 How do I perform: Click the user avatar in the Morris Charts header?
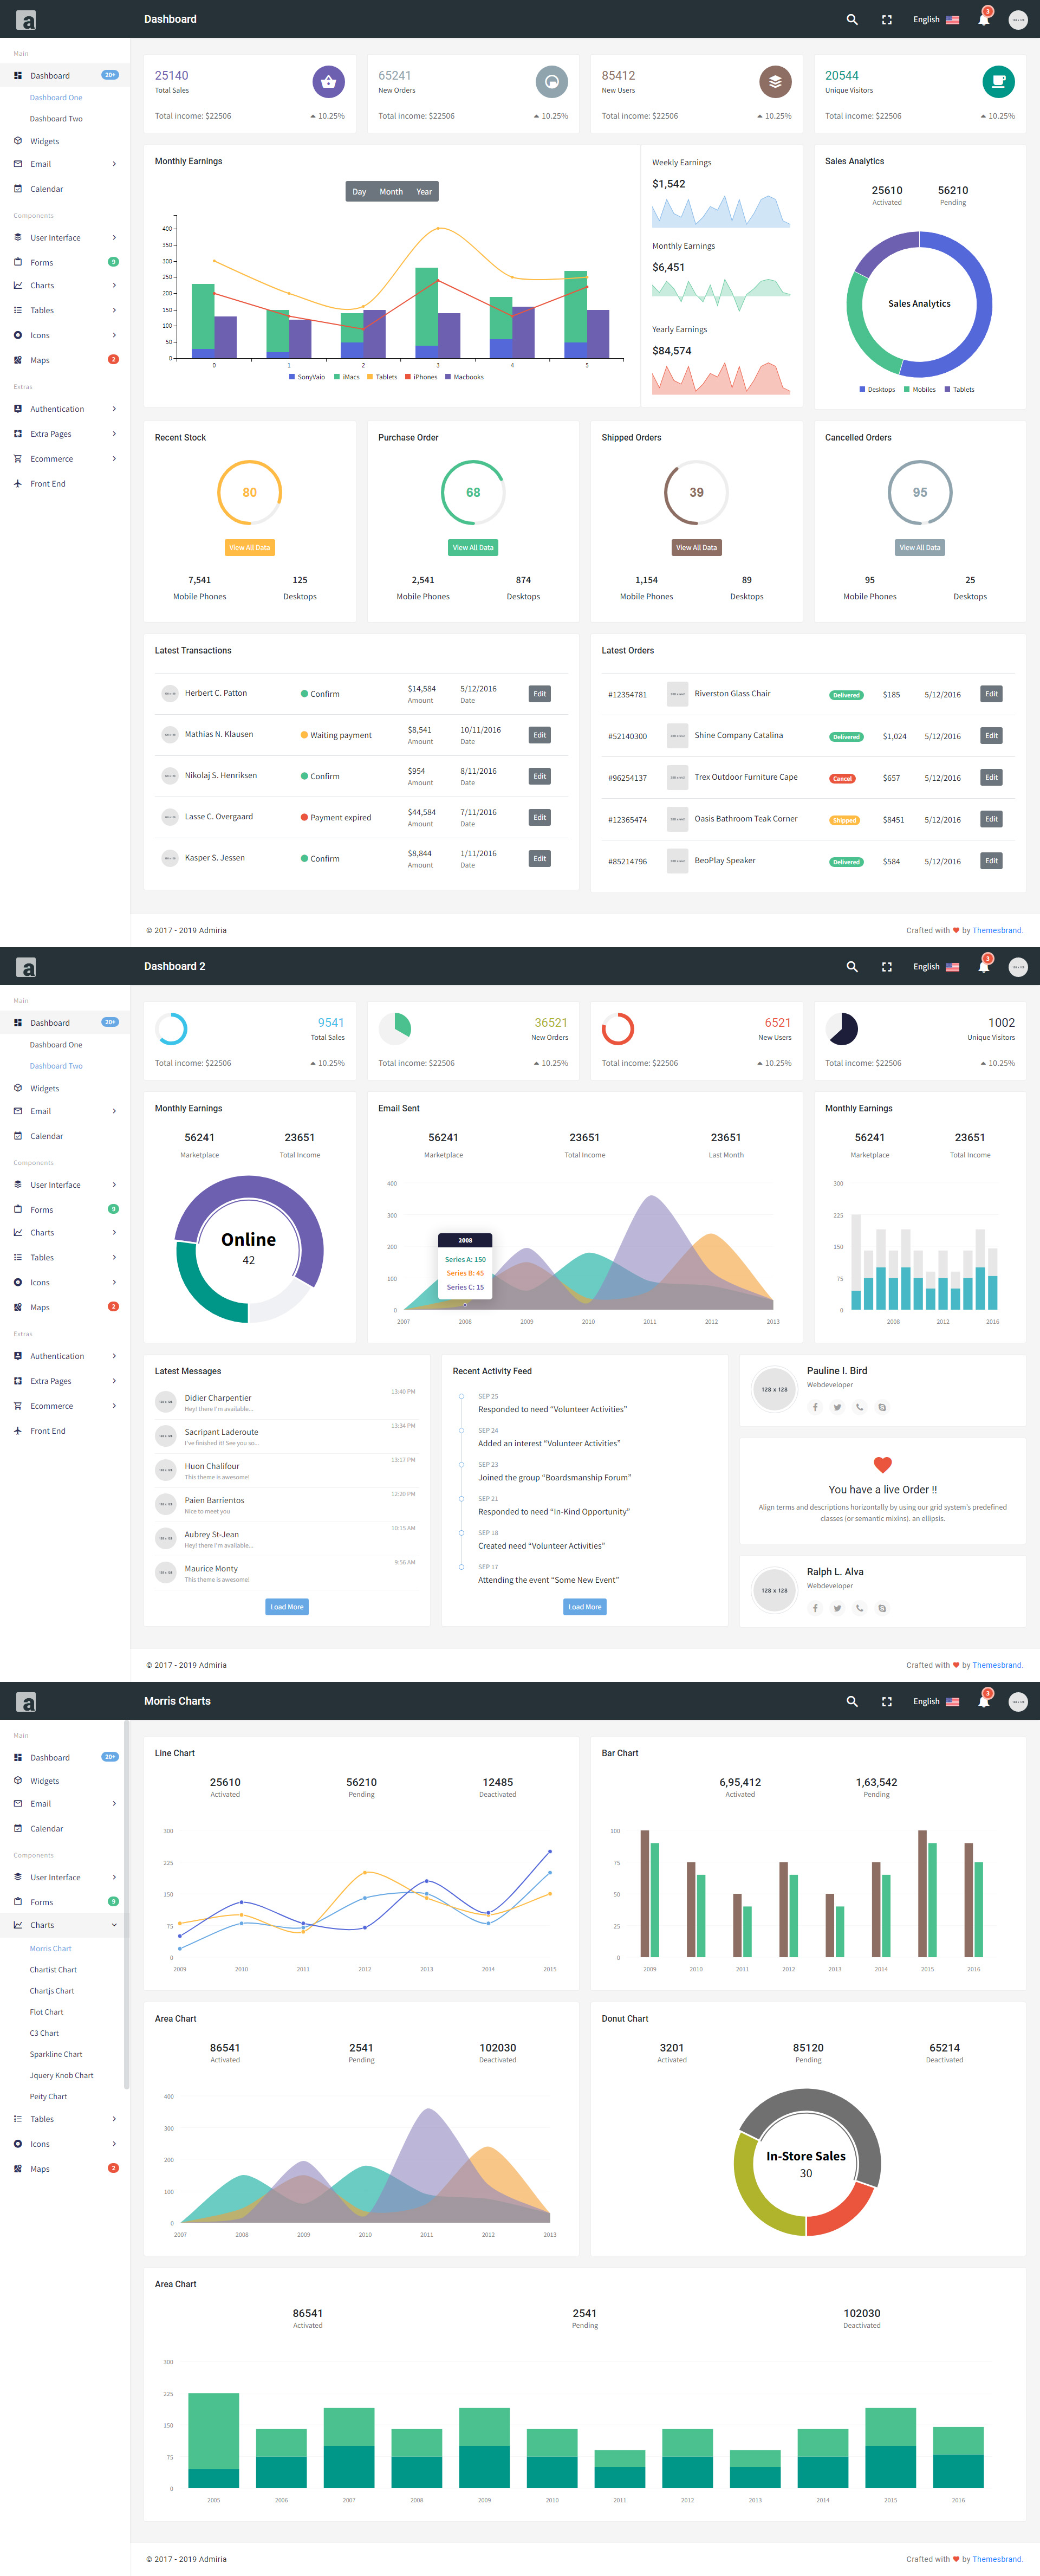coord(1018,1701)
